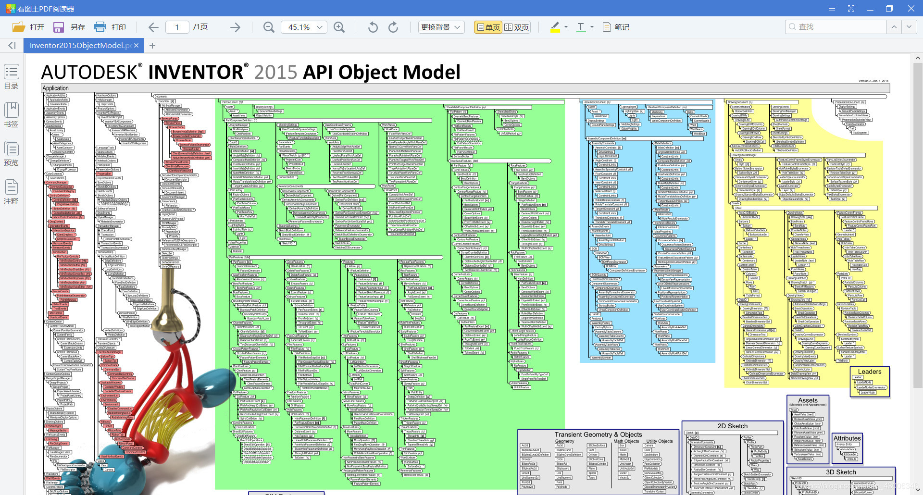The width and height of the screenshot is (923, 495).
Task: Click the search magnifier icon
Action: tap(793, 27)
